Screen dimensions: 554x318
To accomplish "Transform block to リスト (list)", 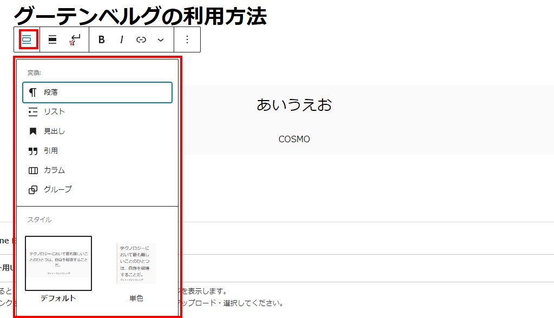I will (x=54, y=112).
